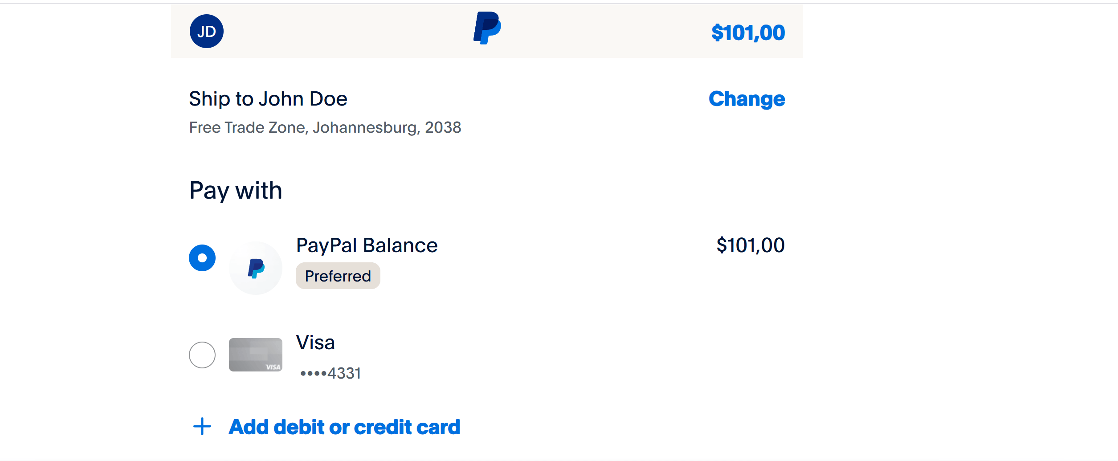Click the Visa card thumbnail image
Screen dimensions: 1118x461
[255, 355]
